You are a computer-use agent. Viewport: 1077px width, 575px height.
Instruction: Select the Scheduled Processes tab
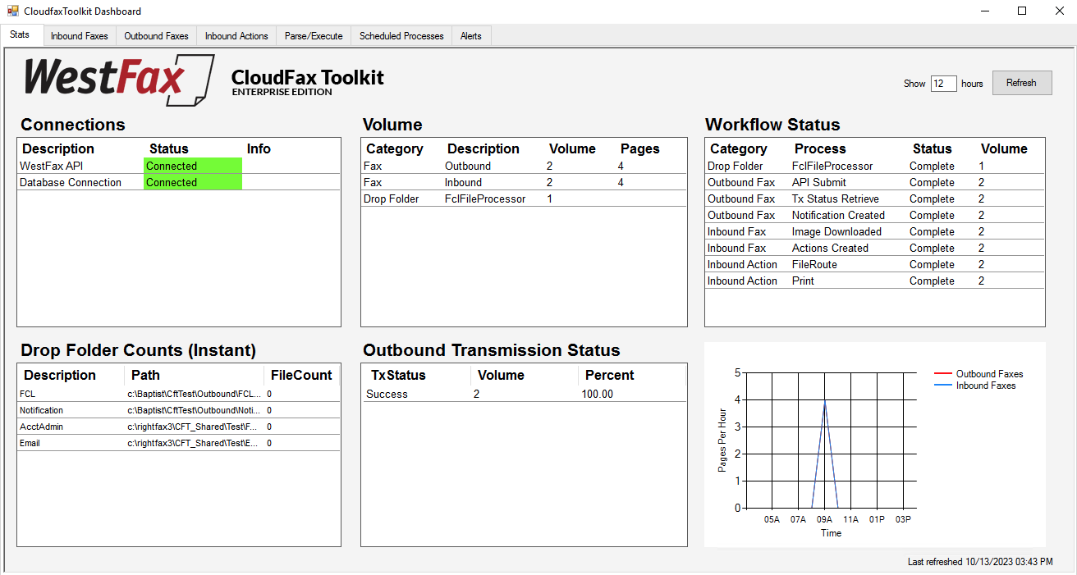pyautogui.click(x=401, y=36)
